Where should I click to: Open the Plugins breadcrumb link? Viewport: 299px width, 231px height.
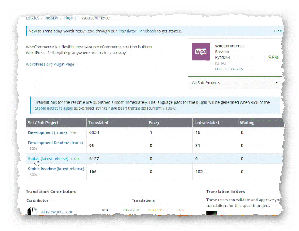(70, 18)
